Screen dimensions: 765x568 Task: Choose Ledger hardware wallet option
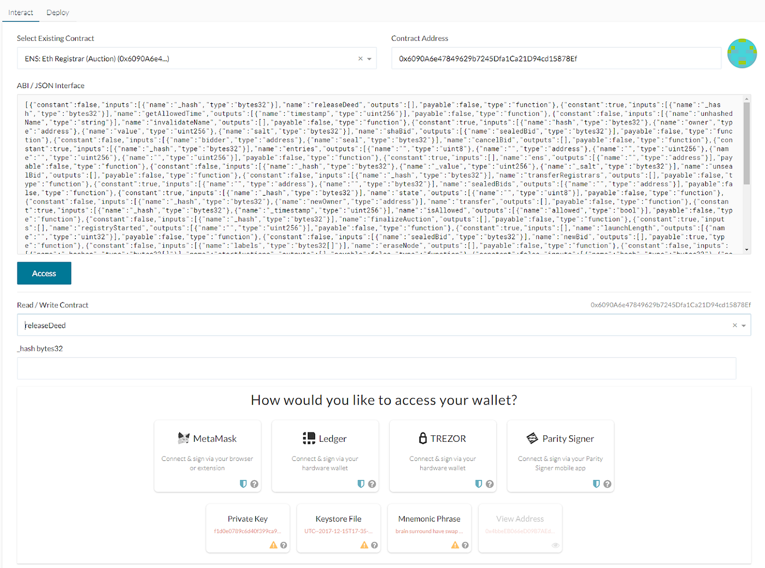pos(325,456)
